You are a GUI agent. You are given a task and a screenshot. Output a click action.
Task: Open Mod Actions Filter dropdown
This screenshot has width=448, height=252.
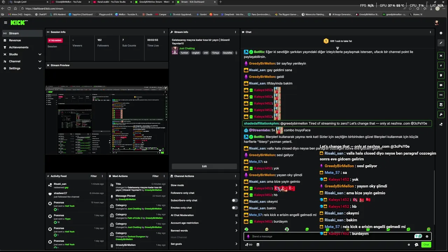[155, 176]
